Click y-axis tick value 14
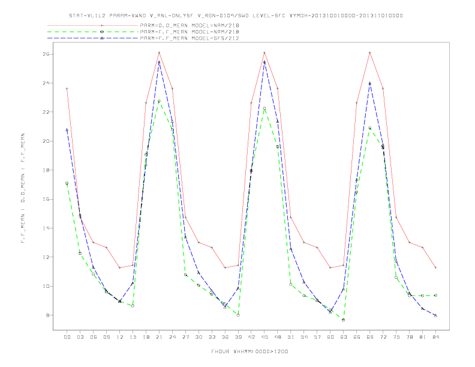Viewport: 475px width, 367px height. point(47,228)
